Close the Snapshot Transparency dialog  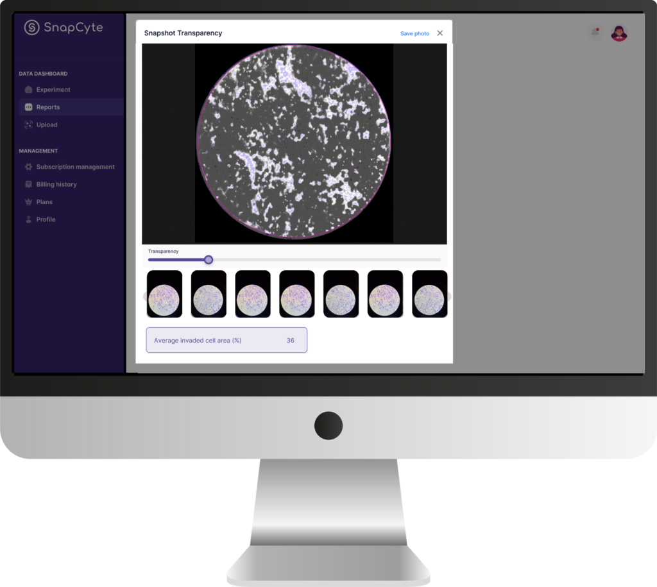(440, 33)
